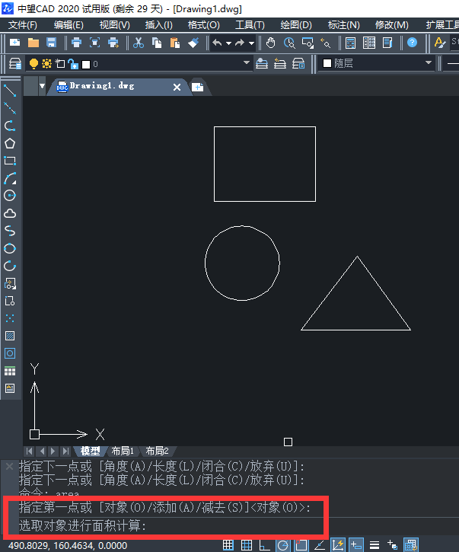The height and width of the screenshot is (552, 459).
Task: Select the Revision Cloud tool
Action: [x=10, y=214]
